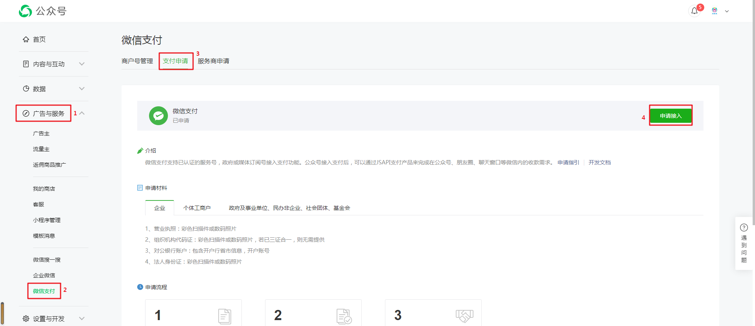Click the 已申请 status text

point(181,120)
